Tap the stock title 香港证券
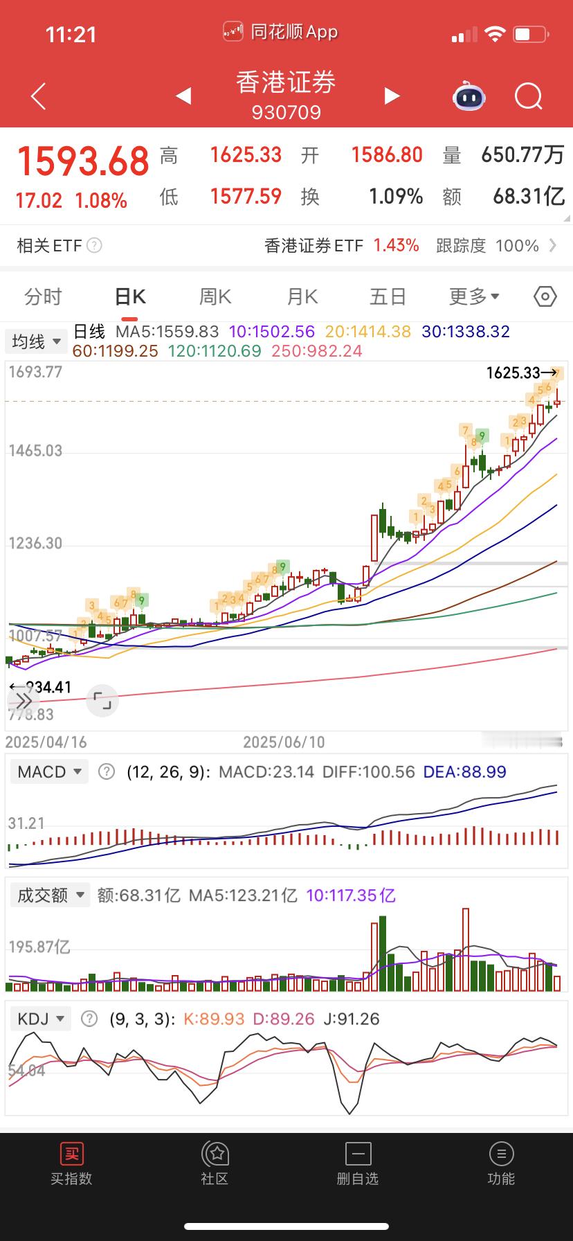 click(x=286, y=82)
